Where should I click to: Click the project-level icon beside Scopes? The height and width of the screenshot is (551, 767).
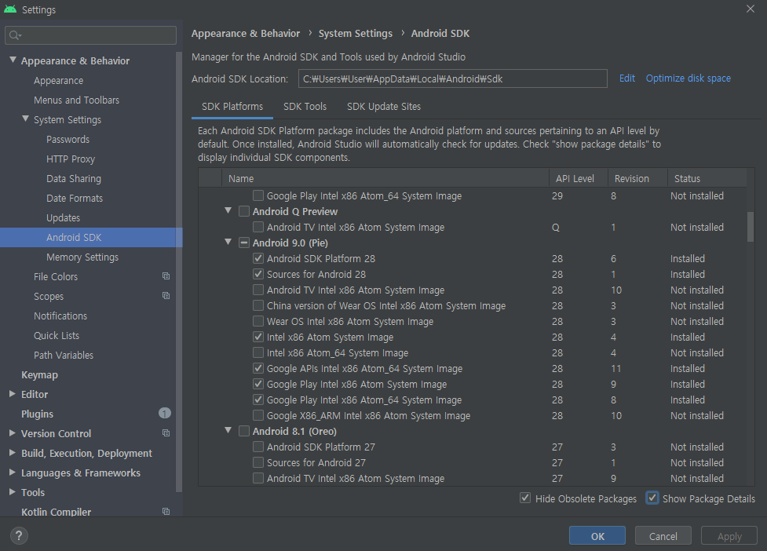(166, 296)
